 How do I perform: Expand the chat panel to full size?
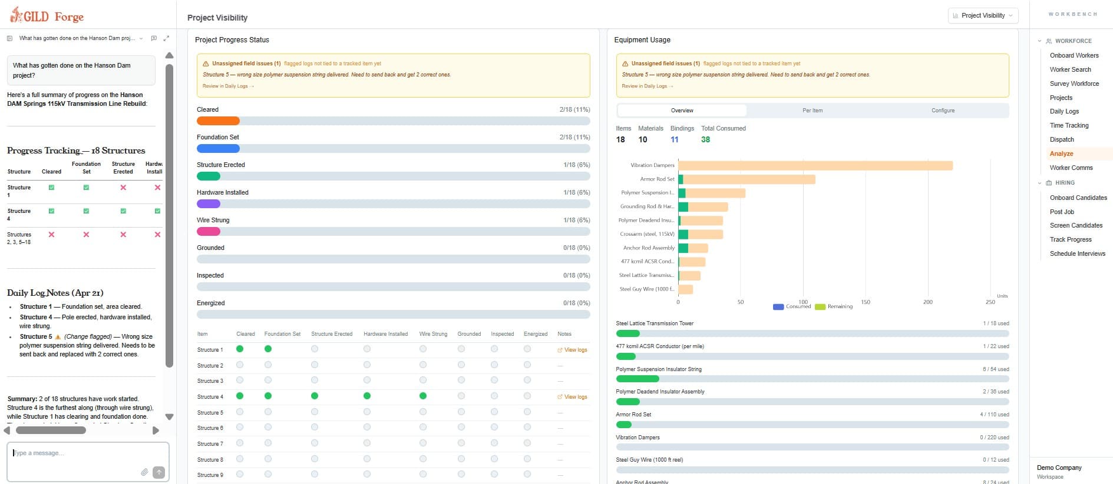pyautogui.click(x=166, y=38)
